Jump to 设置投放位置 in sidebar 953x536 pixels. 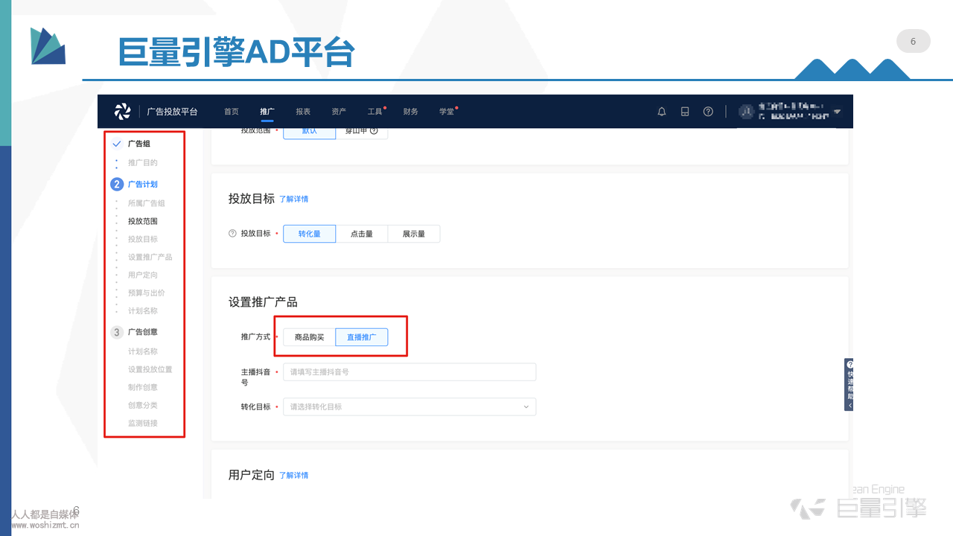point(150,369)
